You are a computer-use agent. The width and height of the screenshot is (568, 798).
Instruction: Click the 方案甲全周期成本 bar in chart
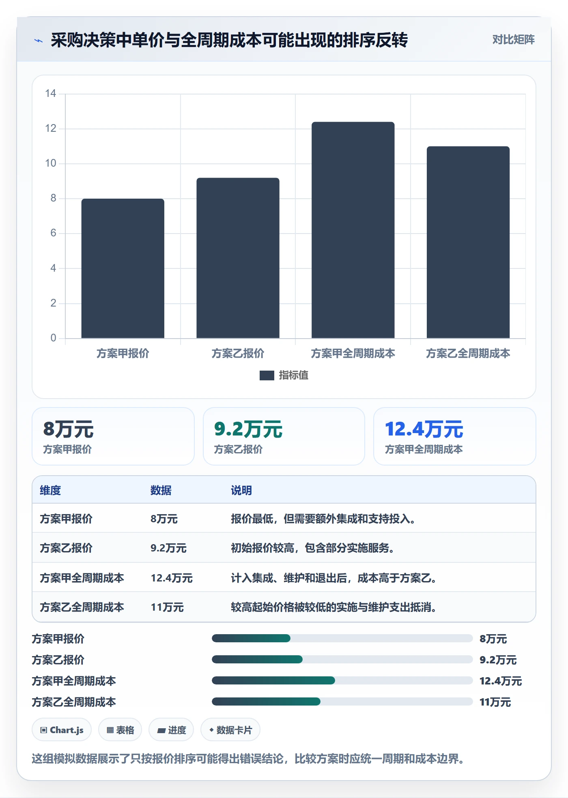click(353, 230)
